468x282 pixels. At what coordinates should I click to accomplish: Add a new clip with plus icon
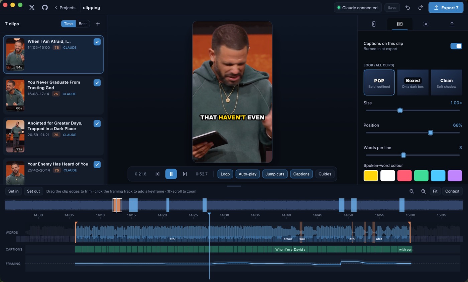click(x=98, y=24)
